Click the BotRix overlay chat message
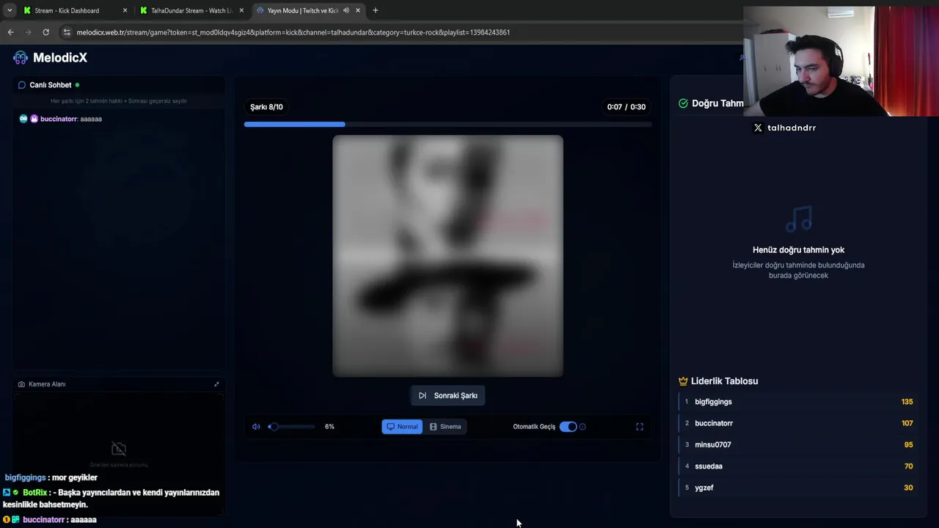The width and height of the screenshot is (939, 528). pos(111,499)
